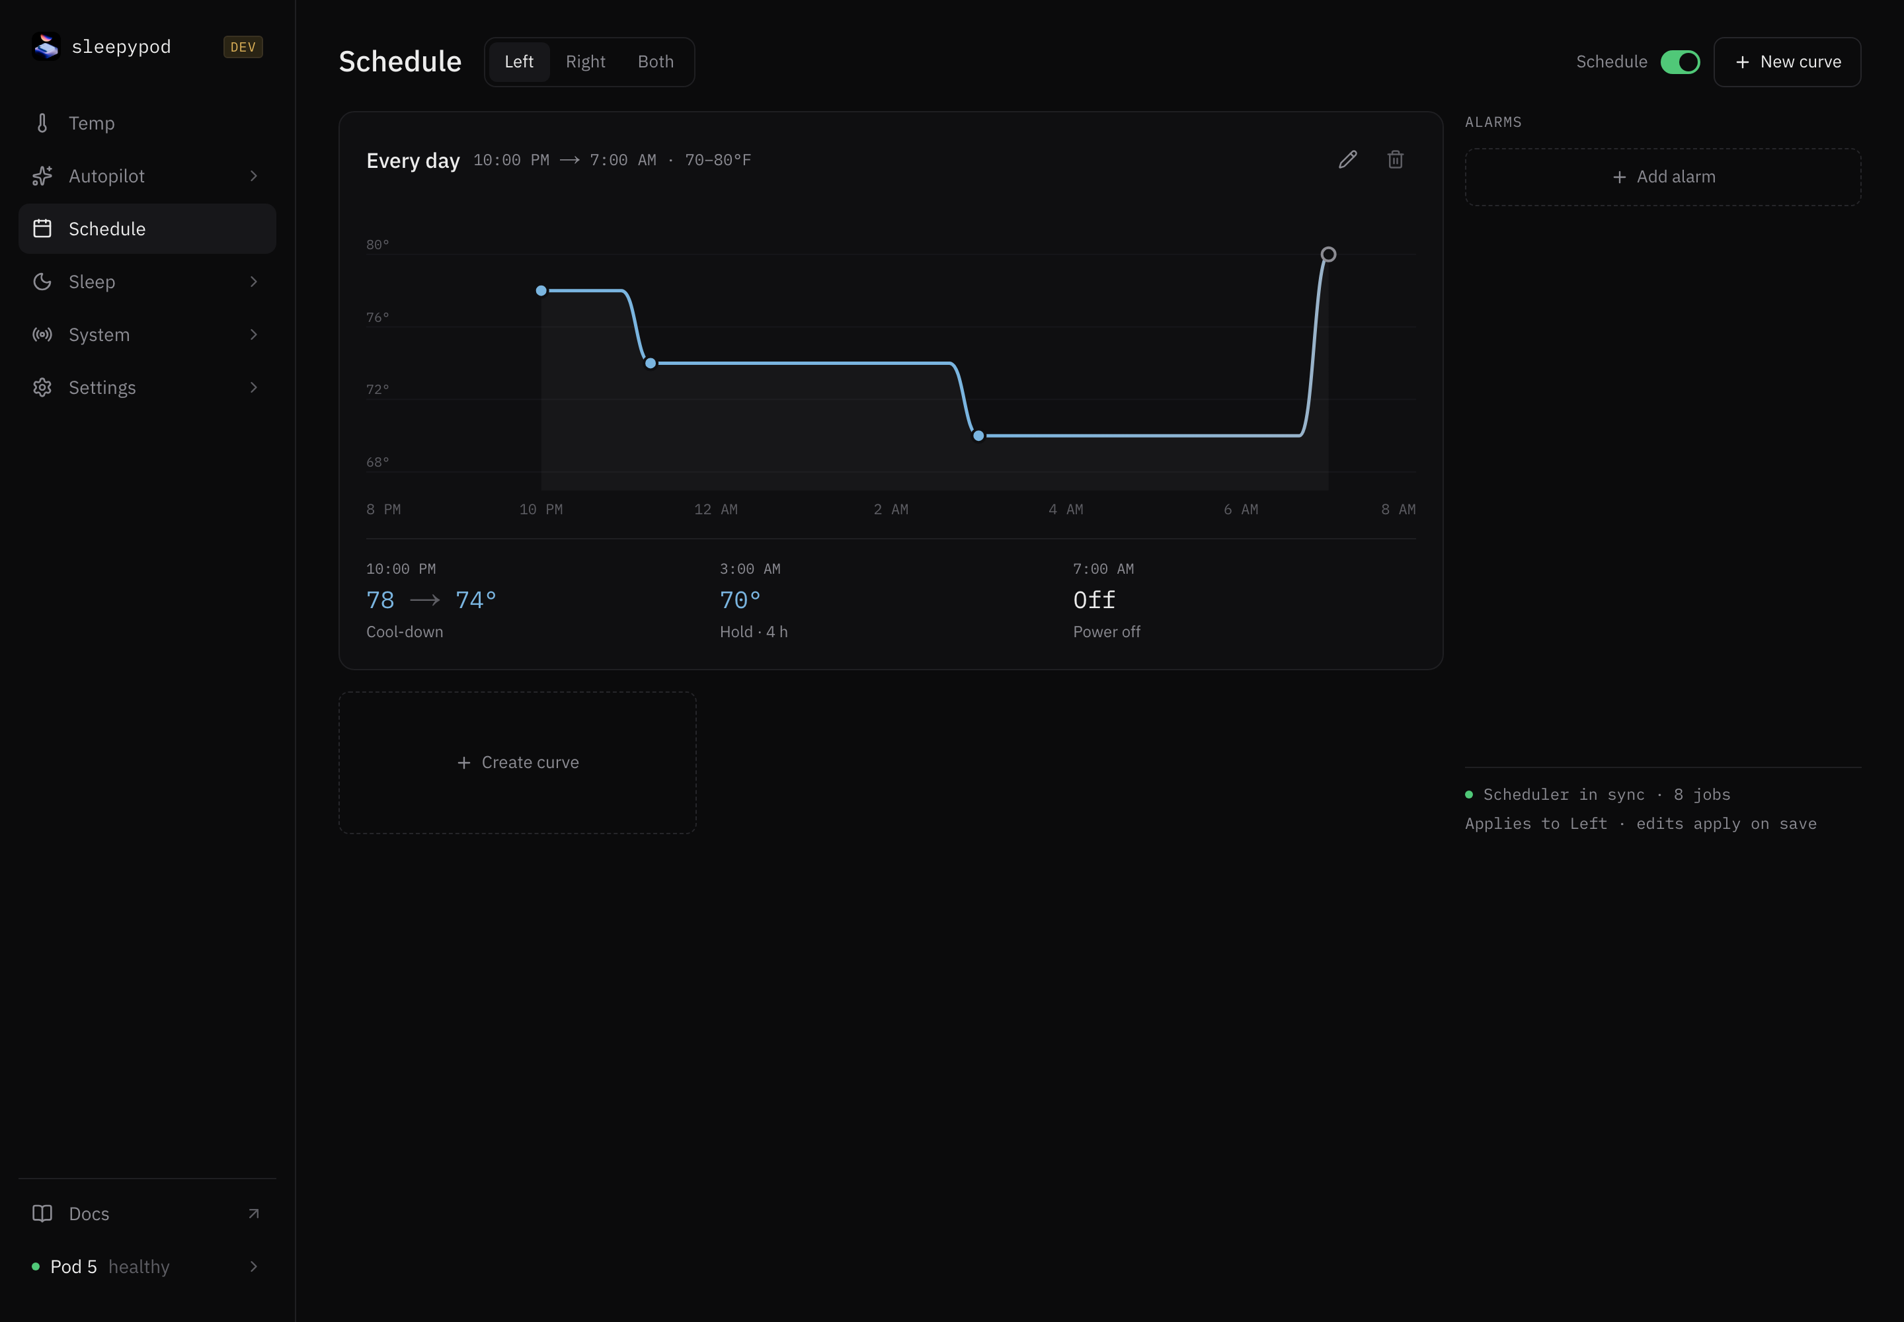Click the Create curve card
The image size is (1904, 1322).
click(518, 763)
